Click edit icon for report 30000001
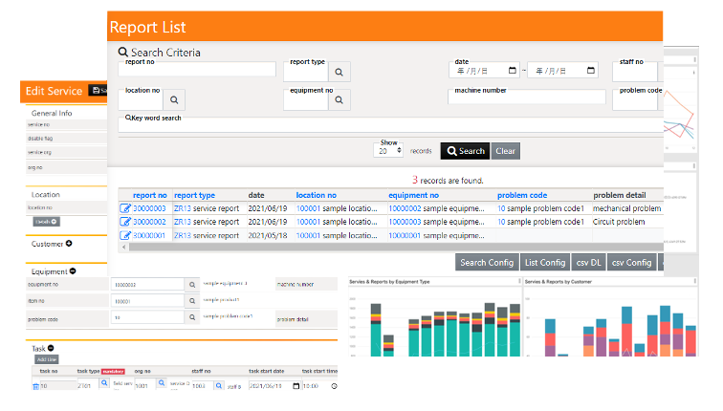 [x=124, y=235]
